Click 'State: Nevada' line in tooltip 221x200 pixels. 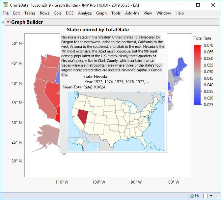point(95,76)
